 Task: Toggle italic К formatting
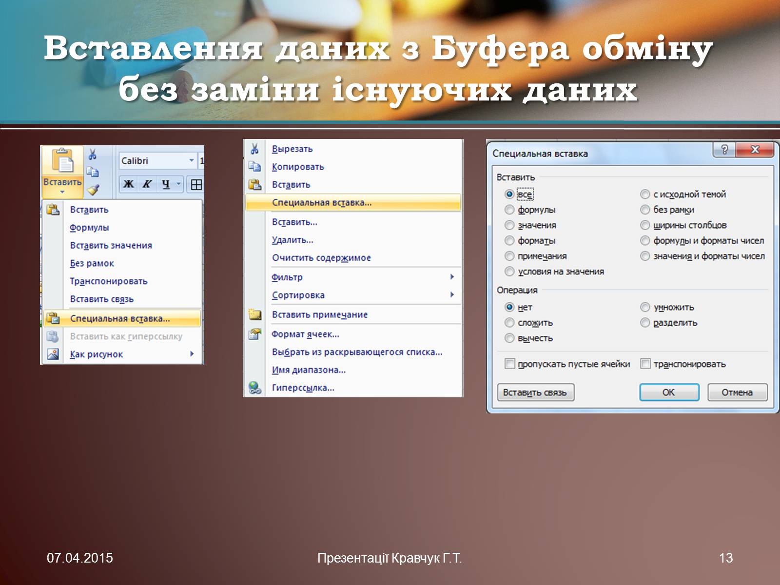pyautogui.click(x=147, y=184)
